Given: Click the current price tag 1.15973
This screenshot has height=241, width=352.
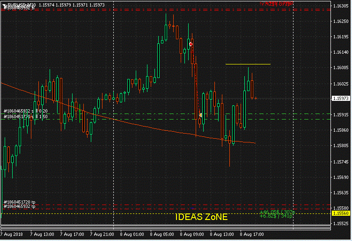Looking at the screenshot, I should point(341,99).
